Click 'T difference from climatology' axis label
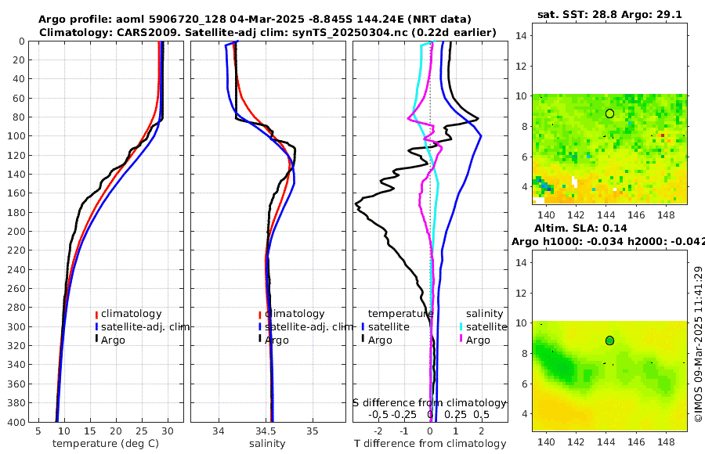 click(x=430, y=444)
